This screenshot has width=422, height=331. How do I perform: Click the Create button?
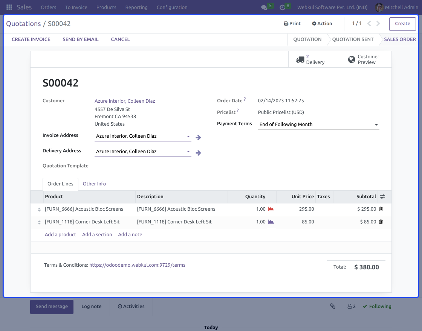402,24
